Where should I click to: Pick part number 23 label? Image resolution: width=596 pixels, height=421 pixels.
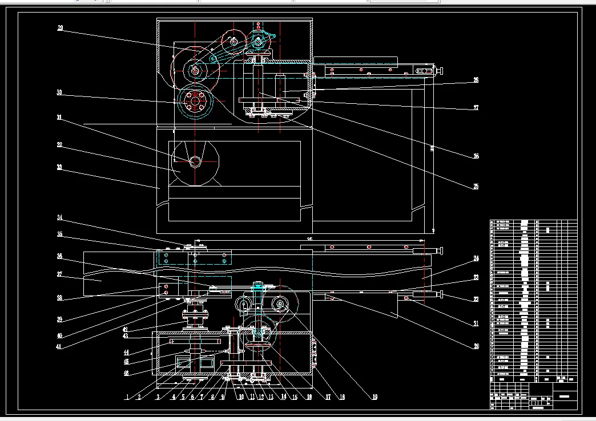(476, 277)
